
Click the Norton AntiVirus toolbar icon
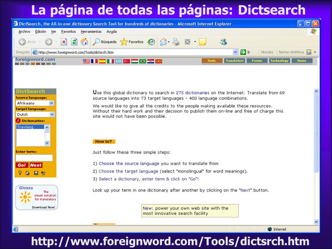point(309,52)
